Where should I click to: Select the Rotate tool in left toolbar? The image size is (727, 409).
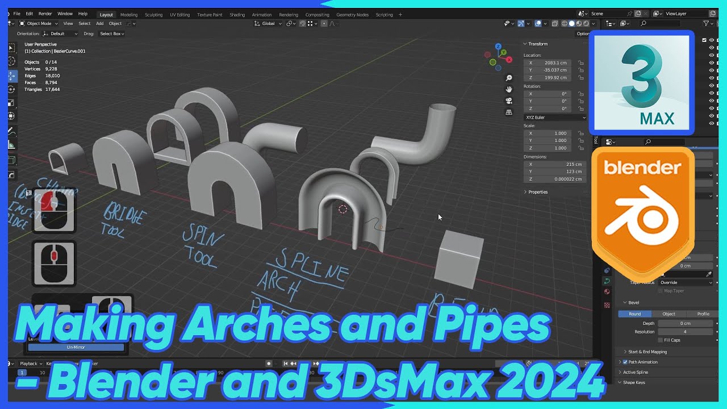pos(11,89)
